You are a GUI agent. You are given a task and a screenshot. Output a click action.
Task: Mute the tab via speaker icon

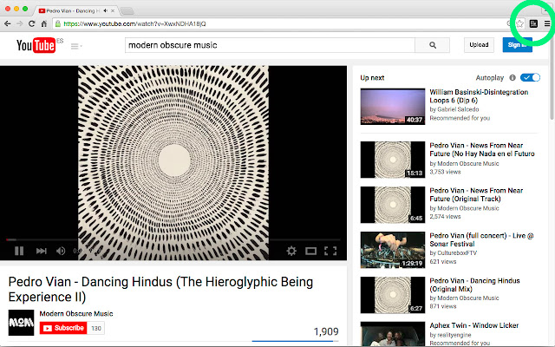(105, 11)
